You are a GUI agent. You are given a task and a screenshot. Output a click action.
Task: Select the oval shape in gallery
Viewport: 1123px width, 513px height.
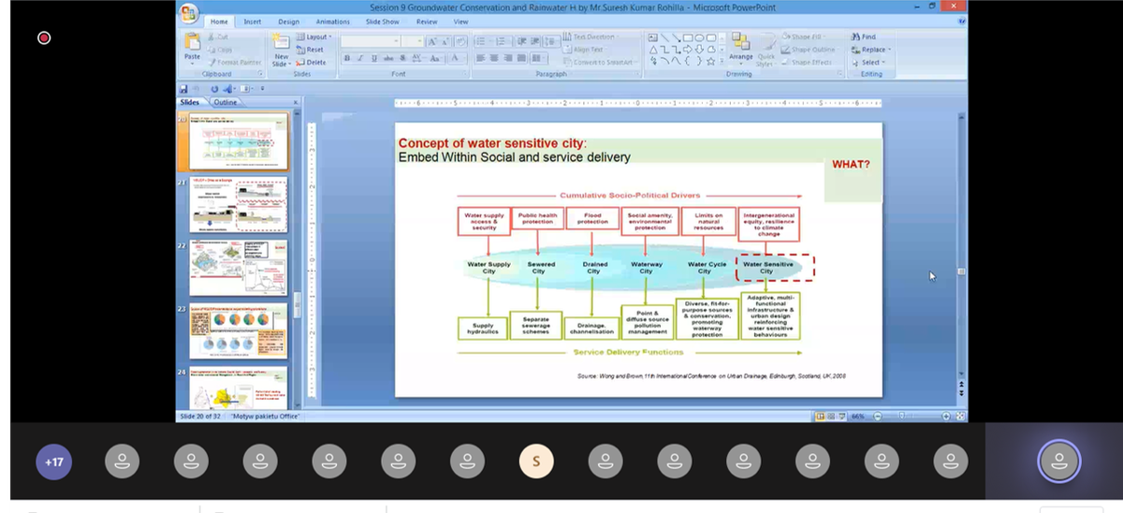[x=699, y=37]
